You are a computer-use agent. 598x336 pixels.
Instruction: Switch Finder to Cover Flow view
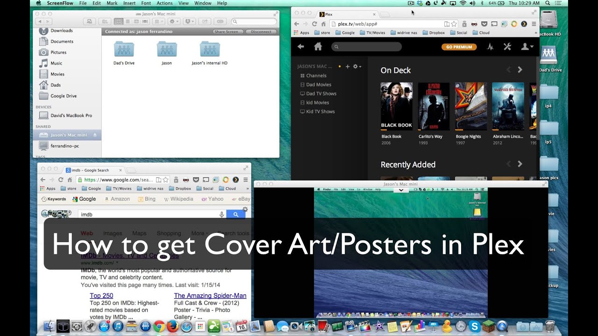[x=144, y=21]
